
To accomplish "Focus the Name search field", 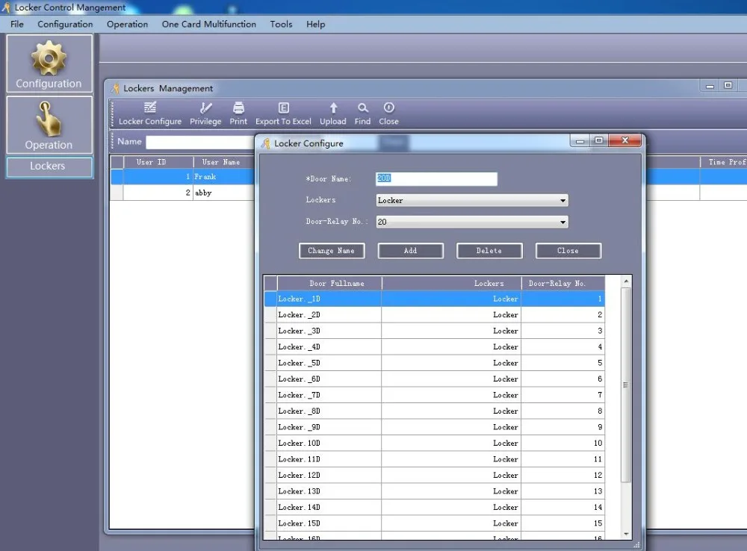I will [200, 142].
